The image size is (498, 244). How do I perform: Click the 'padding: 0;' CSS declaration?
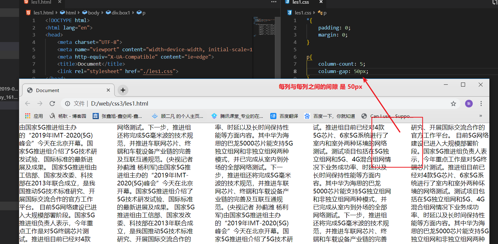point(334,28)
